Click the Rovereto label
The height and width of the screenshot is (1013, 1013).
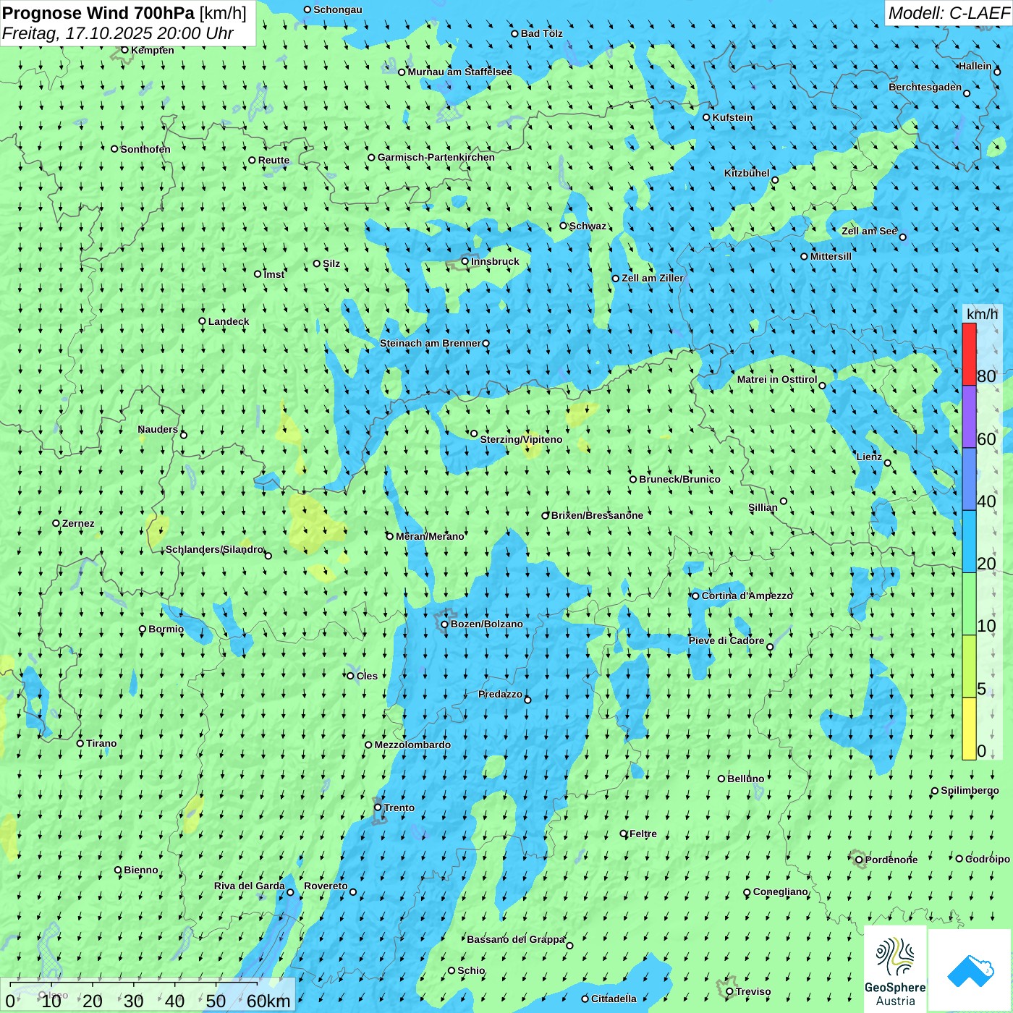[x=326, y=886]
